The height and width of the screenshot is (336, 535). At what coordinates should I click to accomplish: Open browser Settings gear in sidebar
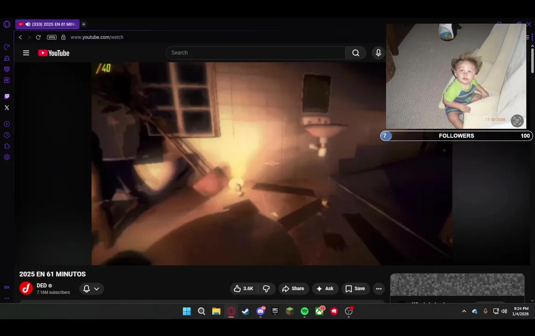pyautogui.click(x=7, y=157)
